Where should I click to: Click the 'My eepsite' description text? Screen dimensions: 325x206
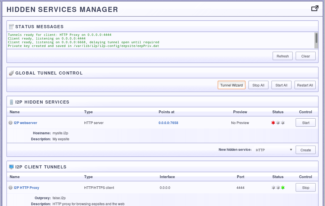pos(61,139)
